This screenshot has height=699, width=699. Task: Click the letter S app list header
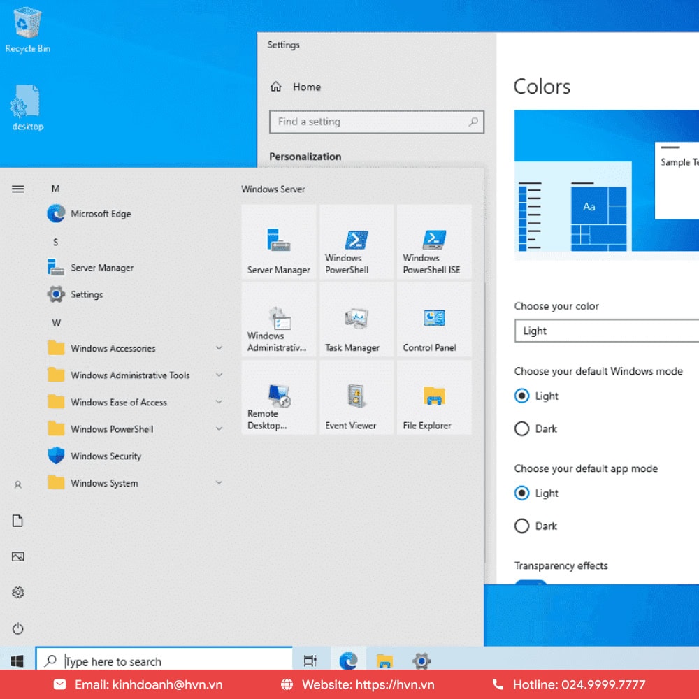pos(55,242)
